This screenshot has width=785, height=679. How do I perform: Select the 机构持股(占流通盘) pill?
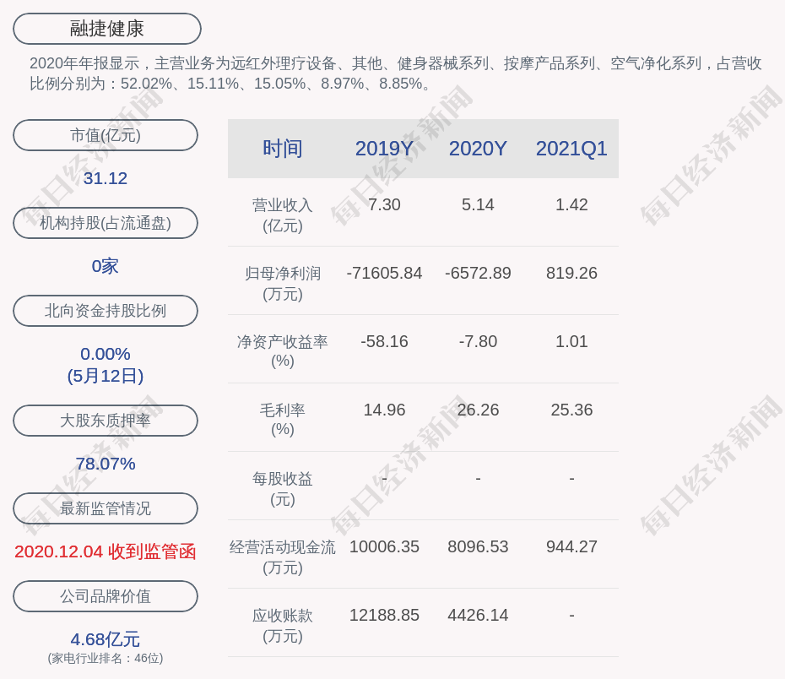point(106,223)
